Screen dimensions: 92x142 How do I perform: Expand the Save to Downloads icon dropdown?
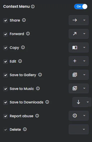tap(82, 102)
